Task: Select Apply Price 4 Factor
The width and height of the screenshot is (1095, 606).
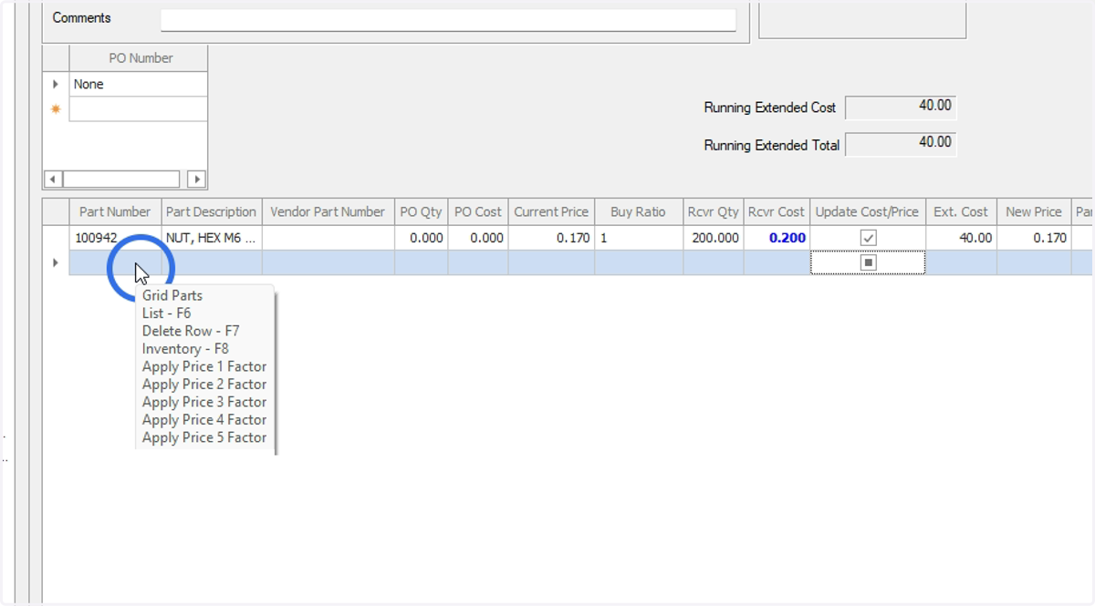Action: 204,420
